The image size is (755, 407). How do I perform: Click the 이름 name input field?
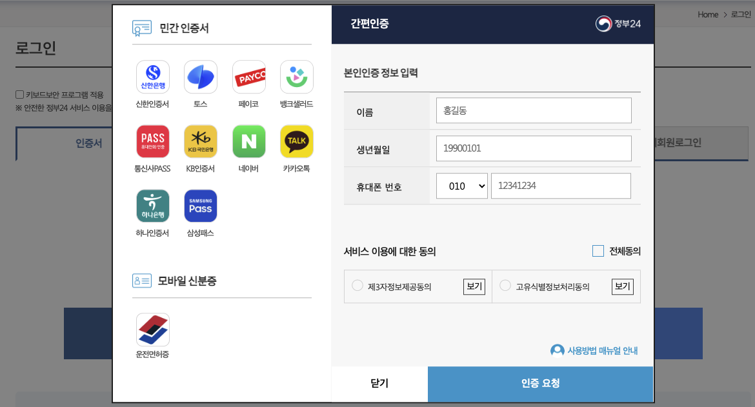[533, 110]
